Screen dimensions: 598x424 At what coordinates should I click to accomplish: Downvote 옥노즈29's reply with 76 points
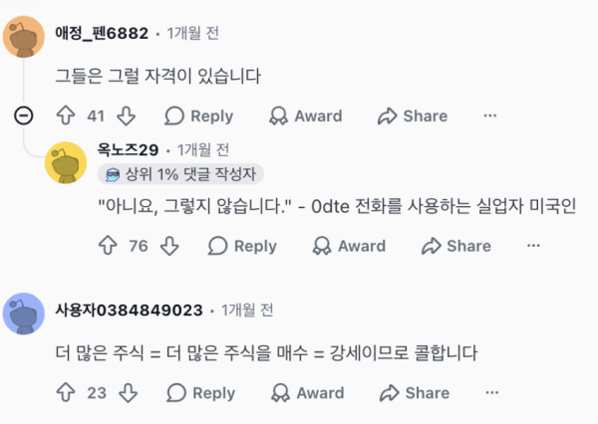[169, 245]
